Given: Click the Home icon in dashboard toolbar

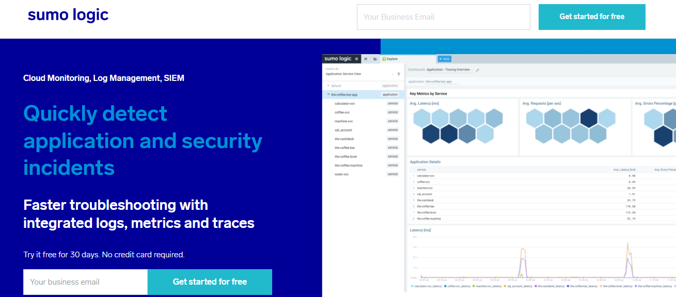Looking at the screenshot, I should click(x=366, y=59).
